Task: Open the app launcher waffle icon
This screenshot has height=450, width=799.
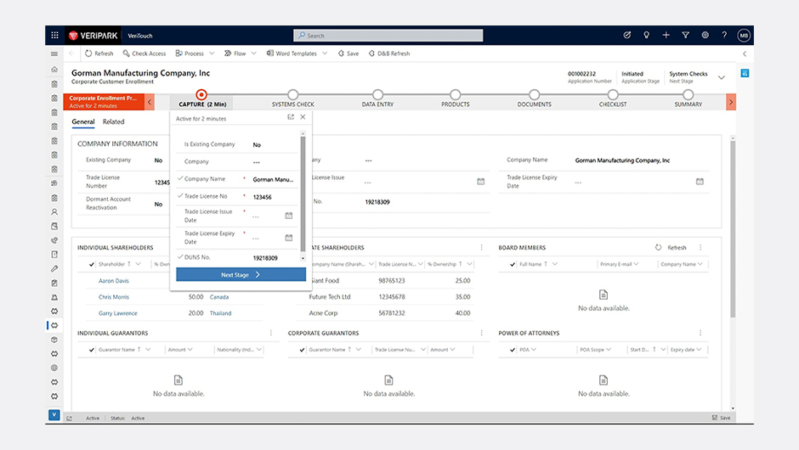Action: [54, 35]
